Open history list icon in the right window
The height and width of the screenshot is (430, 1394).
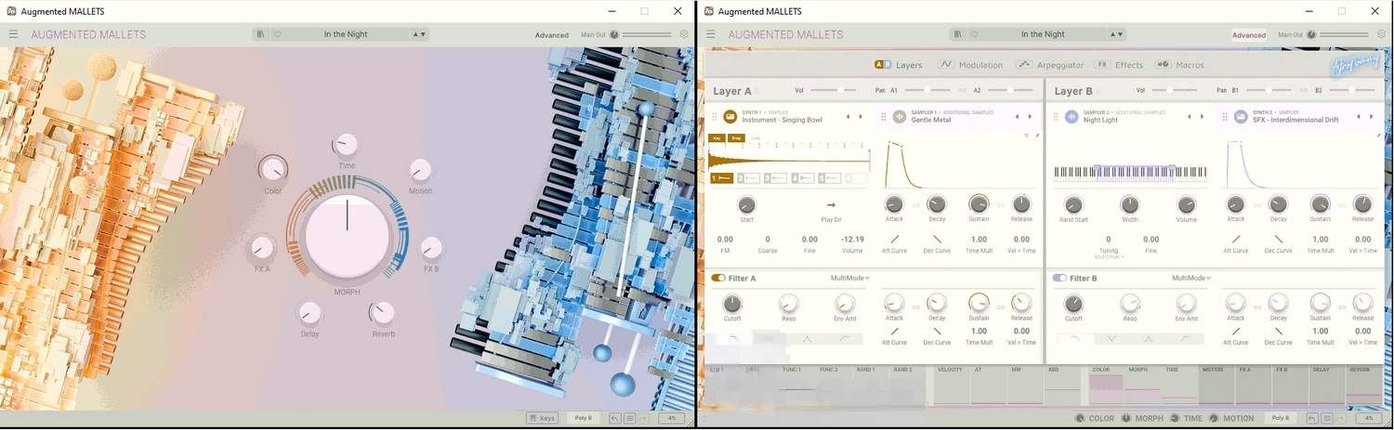1326,418
